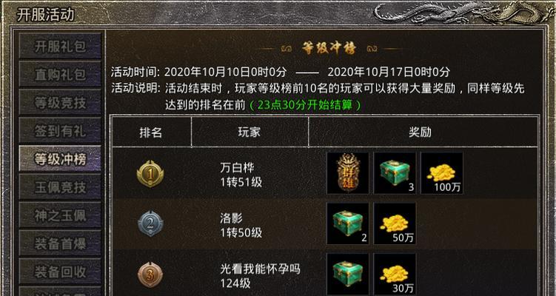Open the 等级竞技 tab
Screen dimensions: 556x296
click(x=60, y=102)
